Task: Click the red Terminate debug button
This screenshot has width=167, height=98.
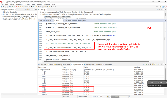Action: click(x=16, y=7)
